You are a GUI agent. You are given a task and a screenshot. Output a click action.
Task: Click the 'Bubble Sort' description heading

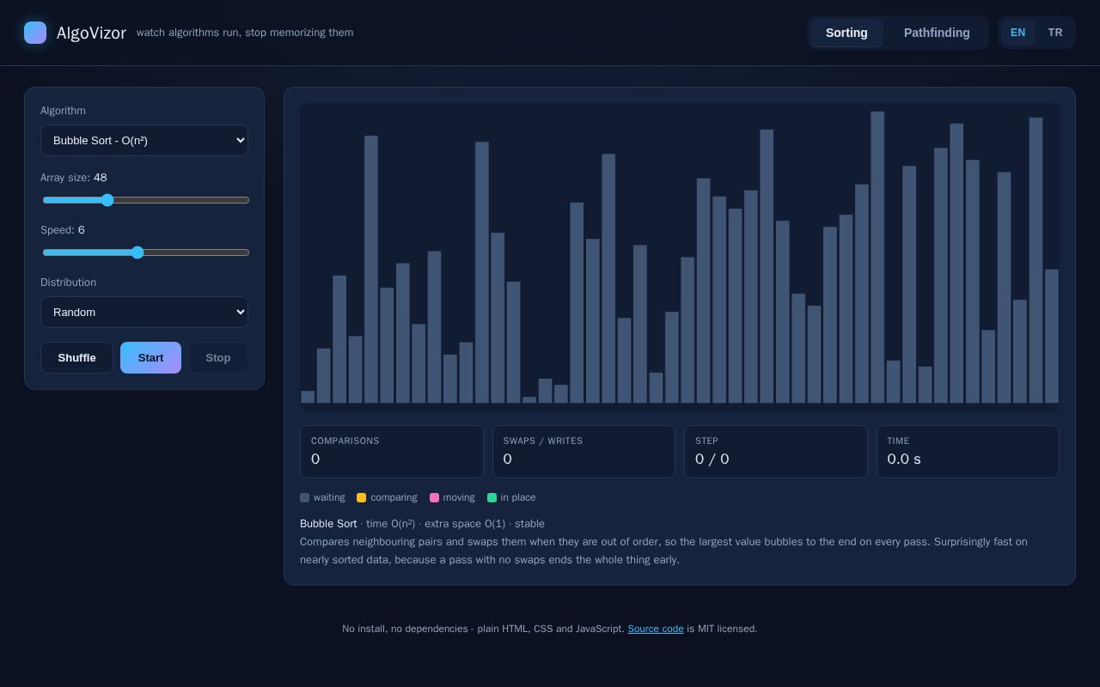(328, 524)
